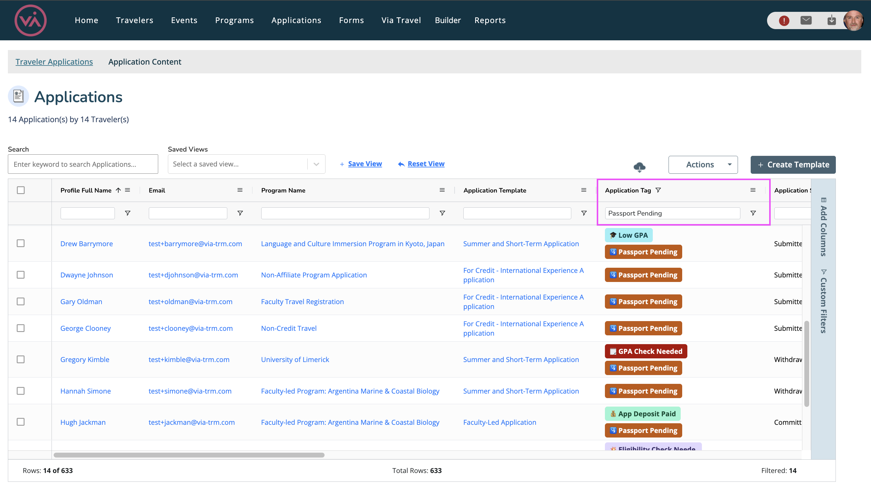871x493 pixels.
Task: Open the Saved Views dropdown
Action: coord(246,164)
